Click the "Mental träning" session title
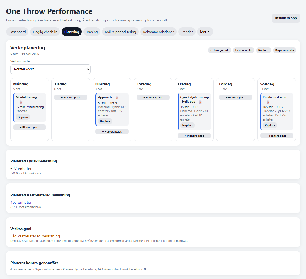 tap(26, 97)
